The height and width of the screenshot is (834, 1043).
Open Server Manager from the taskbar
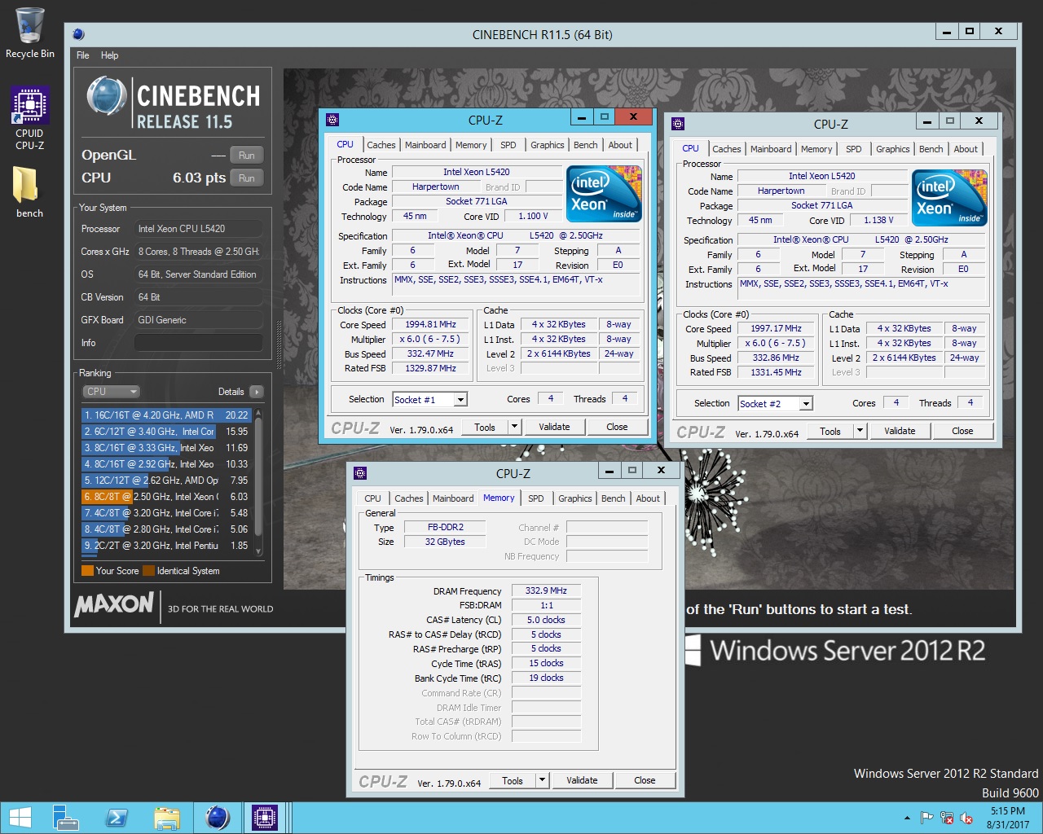point(65,818)
